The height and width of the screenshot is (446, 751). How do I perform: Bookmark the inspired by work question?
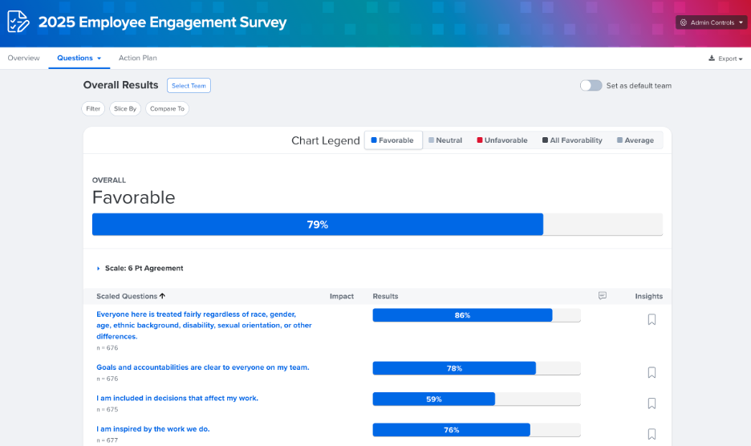click(x=652, y=434)
